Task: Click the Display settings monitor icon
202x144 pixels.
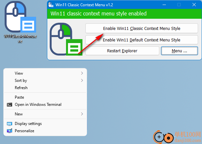Action: tap(10, 124)
